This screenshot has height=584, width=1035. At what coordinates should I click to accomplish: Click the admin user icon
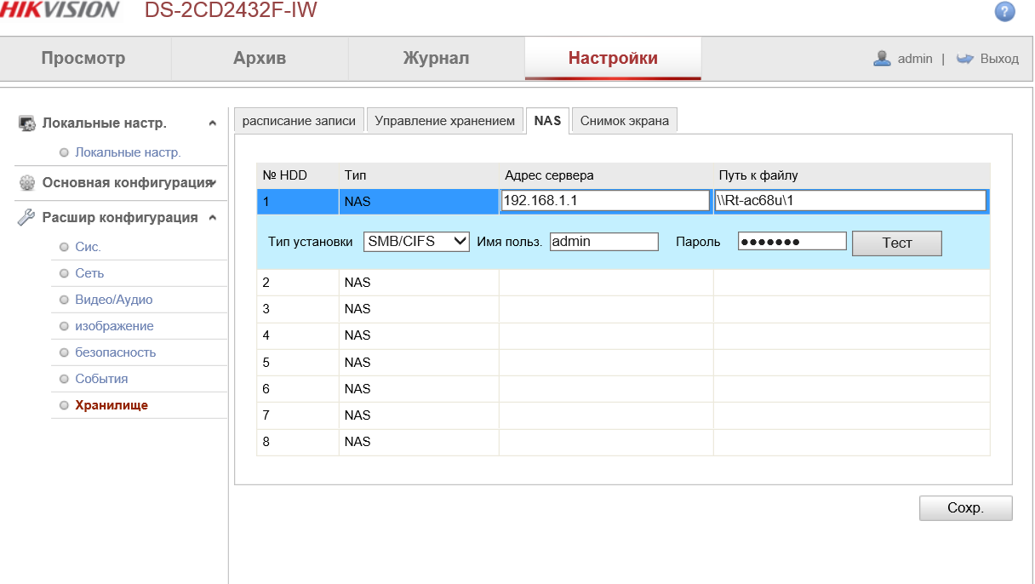882,58
